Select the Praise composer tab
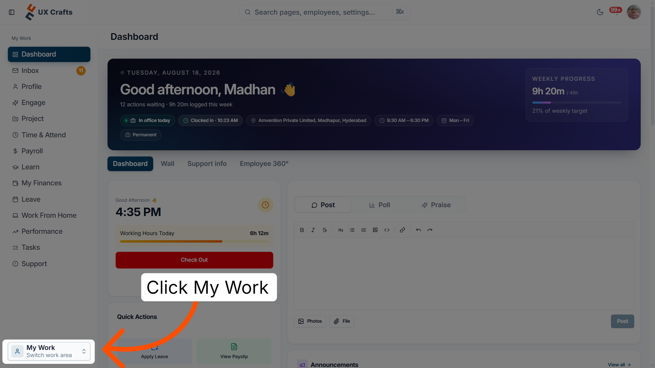This screenshot has height=368, width=655. pyautogui.click(x=436, y=205)
